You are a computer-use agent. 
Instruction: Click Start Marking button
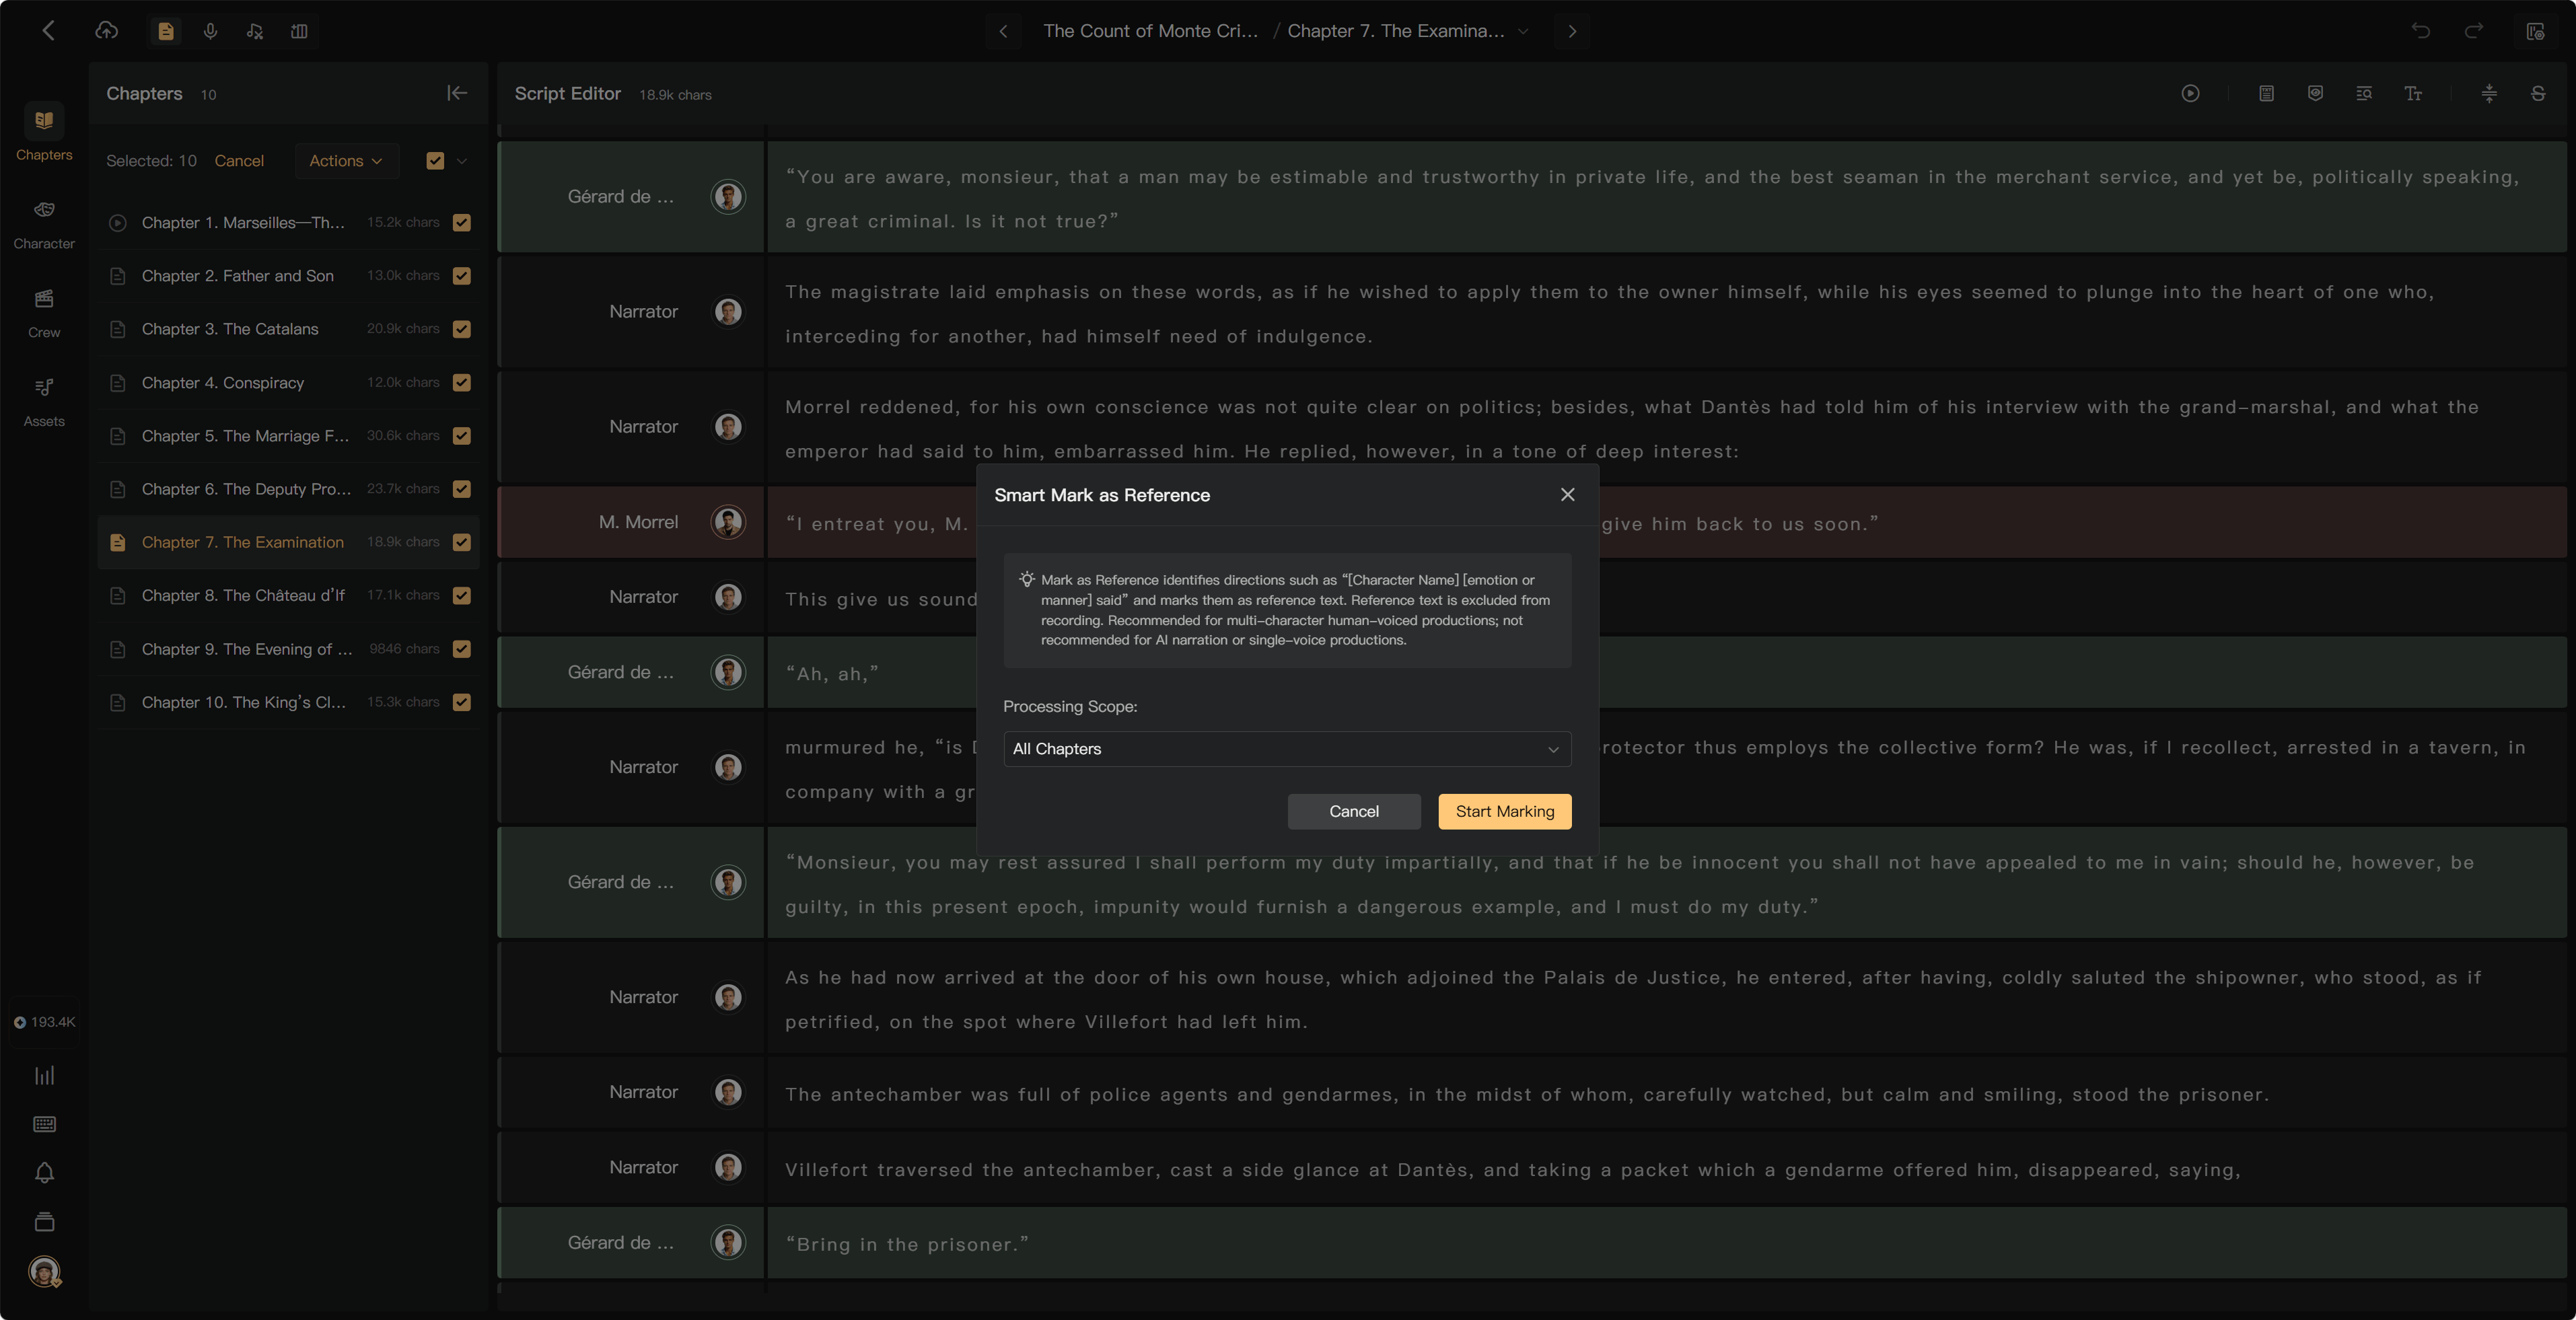(1504, 811)
